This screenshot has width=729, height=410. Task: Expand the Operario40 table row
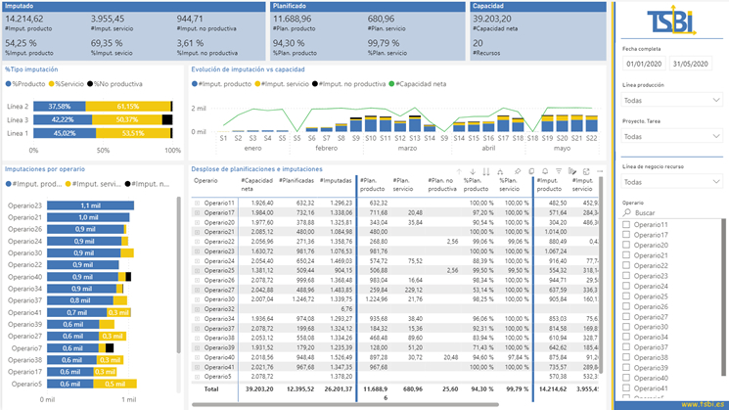[197, 357]
